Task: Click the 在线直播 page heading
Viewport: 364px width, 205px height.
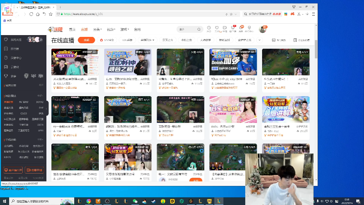Action: (x=62, y=40)
